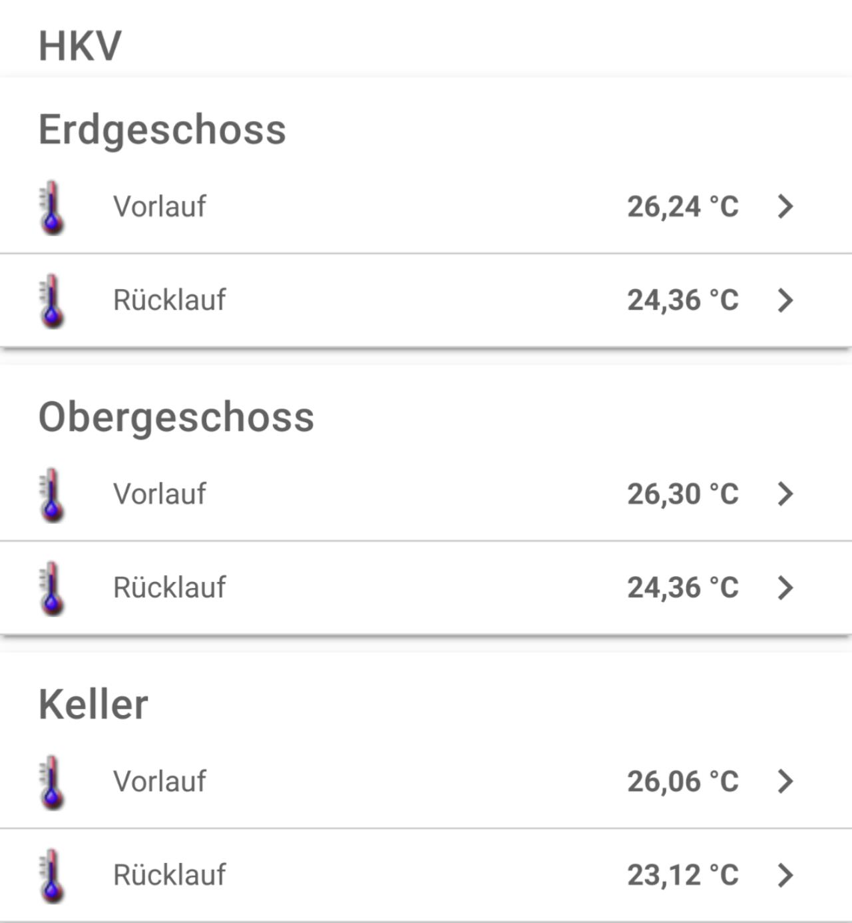852x923 pixels.
Task: Open Obergeschoss Vorlauf details chevron
Action: (x=785, y=494)
